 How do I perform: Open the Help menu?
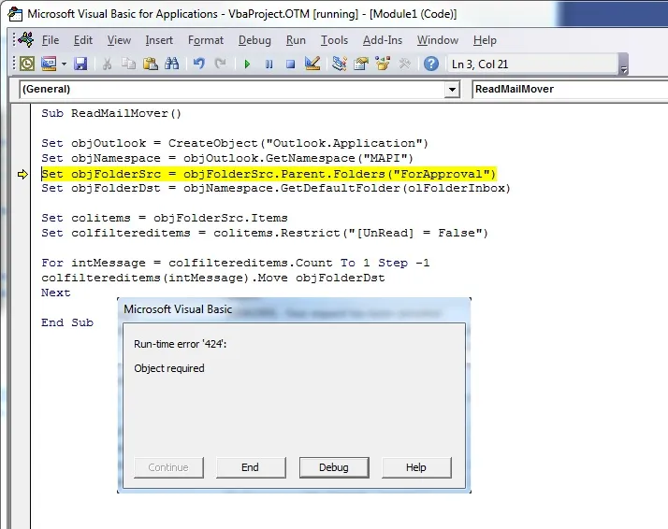[485, 40]
